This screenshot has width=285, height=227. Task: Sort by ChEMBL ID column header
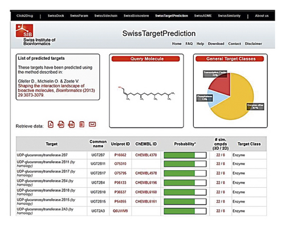[146, 144]
